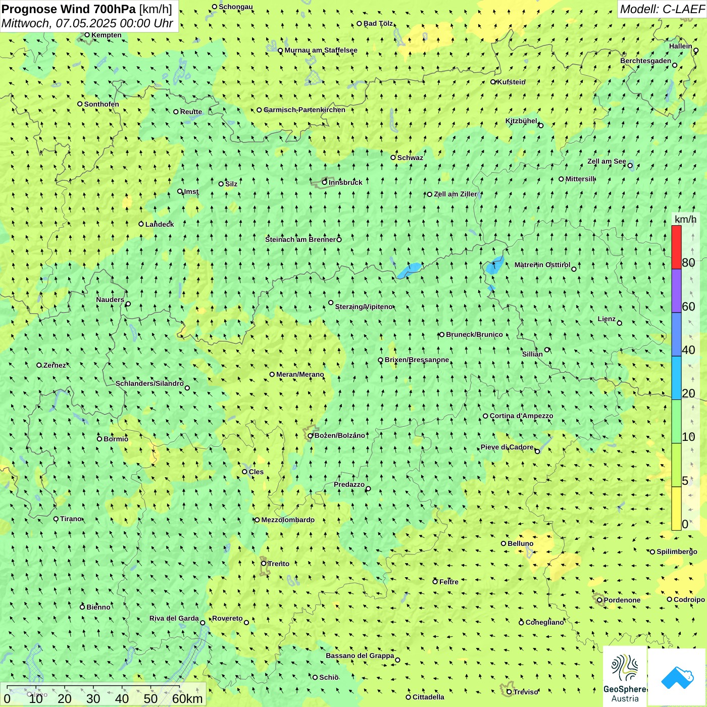This screenshot has width=707, height=707.
Task: Click the Modell: C-LAEF label
Action: (662, 9)
